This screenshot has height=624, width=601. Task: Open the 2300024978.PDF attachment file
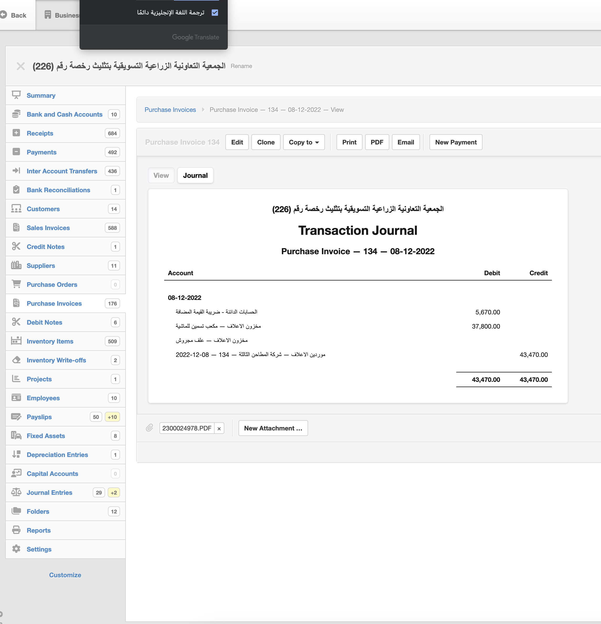click(x=187, y=428)
